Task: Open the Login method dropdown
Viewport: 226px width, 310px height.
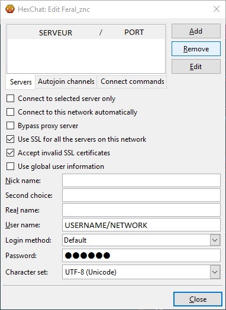Action: coord(141,240)
